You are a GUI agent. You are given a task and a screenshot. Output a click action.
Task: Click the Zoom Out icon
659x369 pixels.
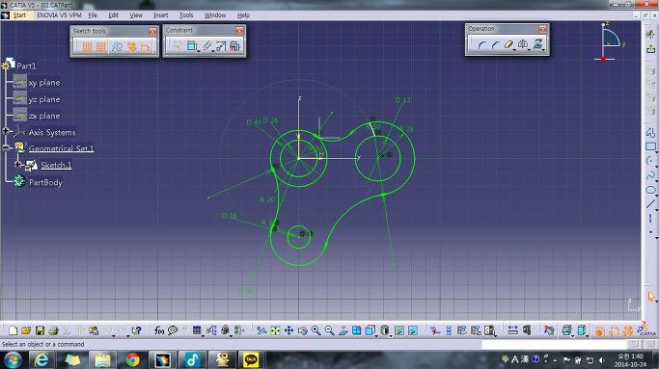(x=330, y=330)
